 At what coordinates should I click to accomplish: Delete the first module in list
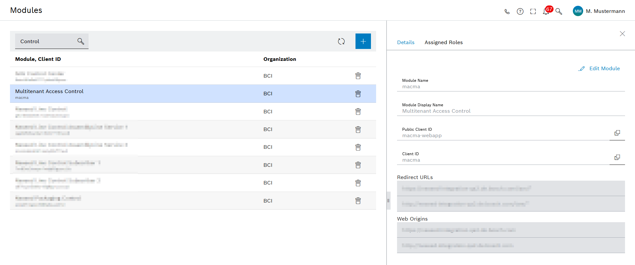pyautogui.click(x=358, y=76)
